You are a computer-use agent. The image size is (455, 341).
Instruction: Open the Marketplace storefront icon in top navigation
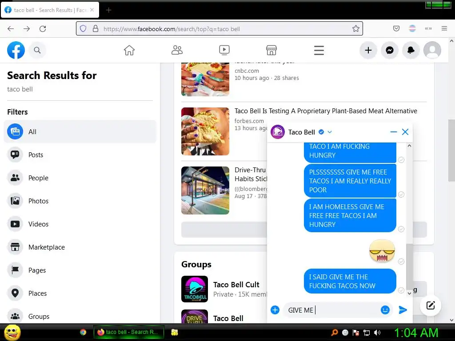(x=271, y=50)
